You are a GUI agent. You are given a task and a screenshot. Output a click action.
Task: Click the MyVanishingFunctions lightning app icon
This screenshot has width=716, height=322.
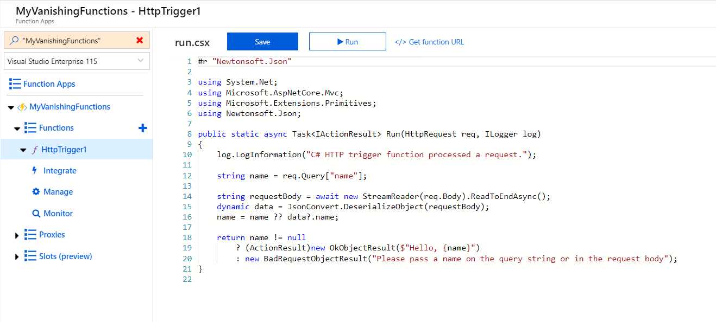click(x=22, y=107)
